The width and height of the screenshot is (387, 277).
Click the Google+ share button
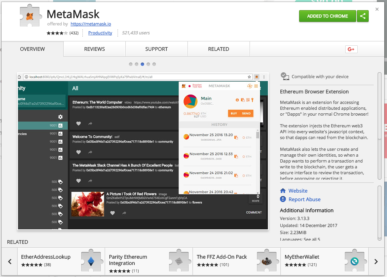click(351, 49)
